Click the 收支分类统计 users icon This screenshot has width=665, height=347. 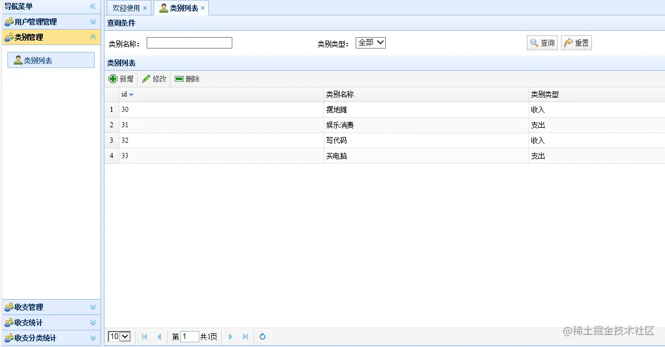pos(9,338)
